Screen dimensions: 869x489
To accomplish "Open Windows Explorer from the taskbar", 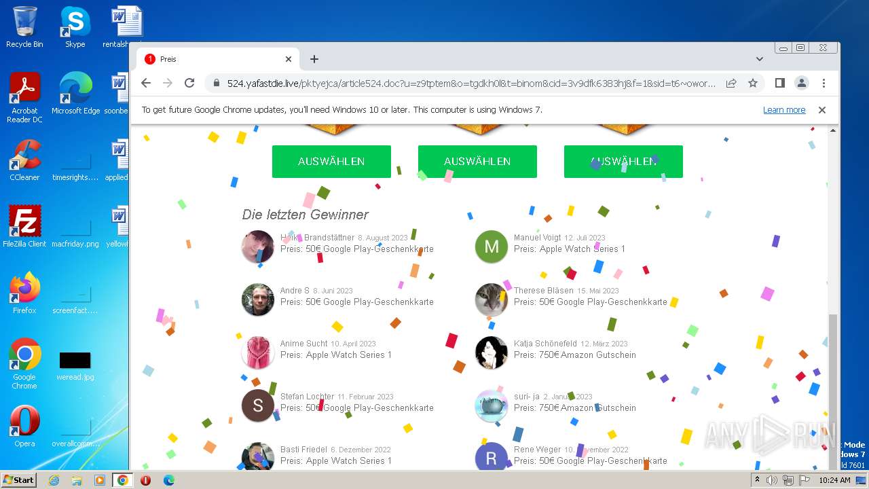I will [x=77, y=480].
